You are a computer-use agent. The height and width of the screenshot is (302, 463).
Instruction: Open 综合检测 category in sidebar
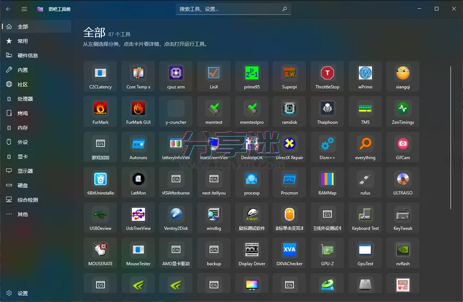(x=36, y=200)
